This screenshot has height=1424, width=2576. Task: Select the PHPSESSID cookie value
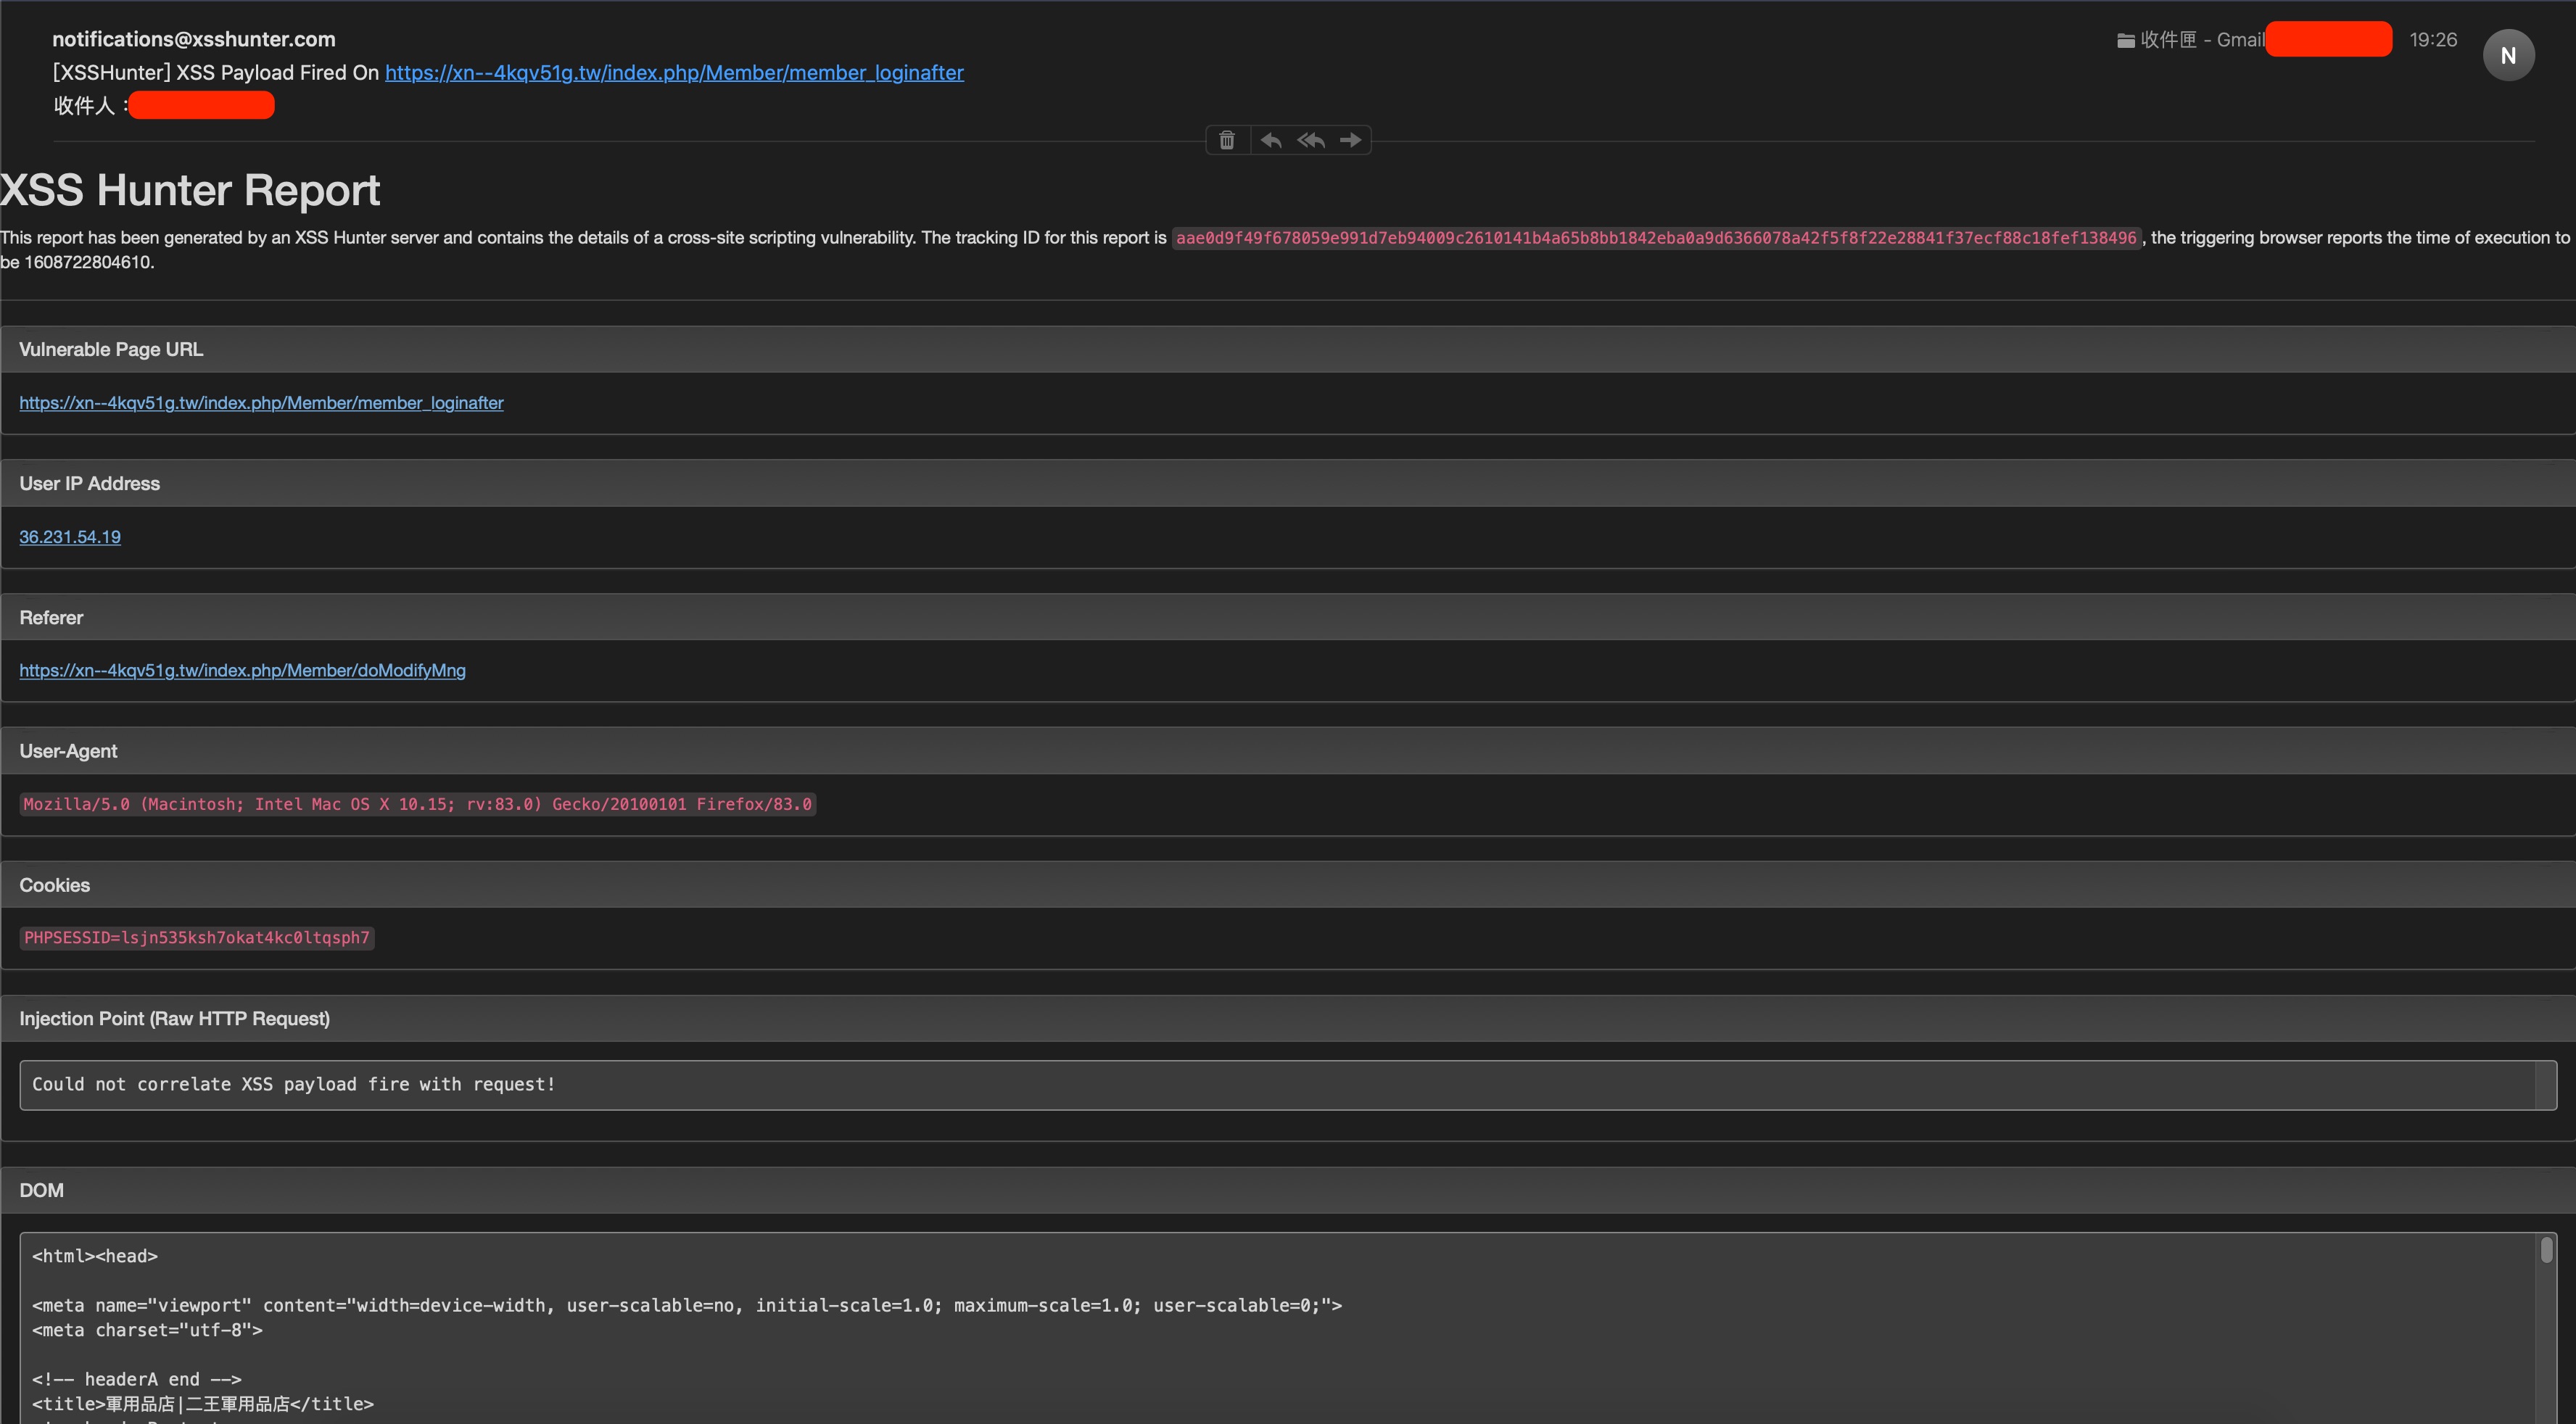(197, 937)
